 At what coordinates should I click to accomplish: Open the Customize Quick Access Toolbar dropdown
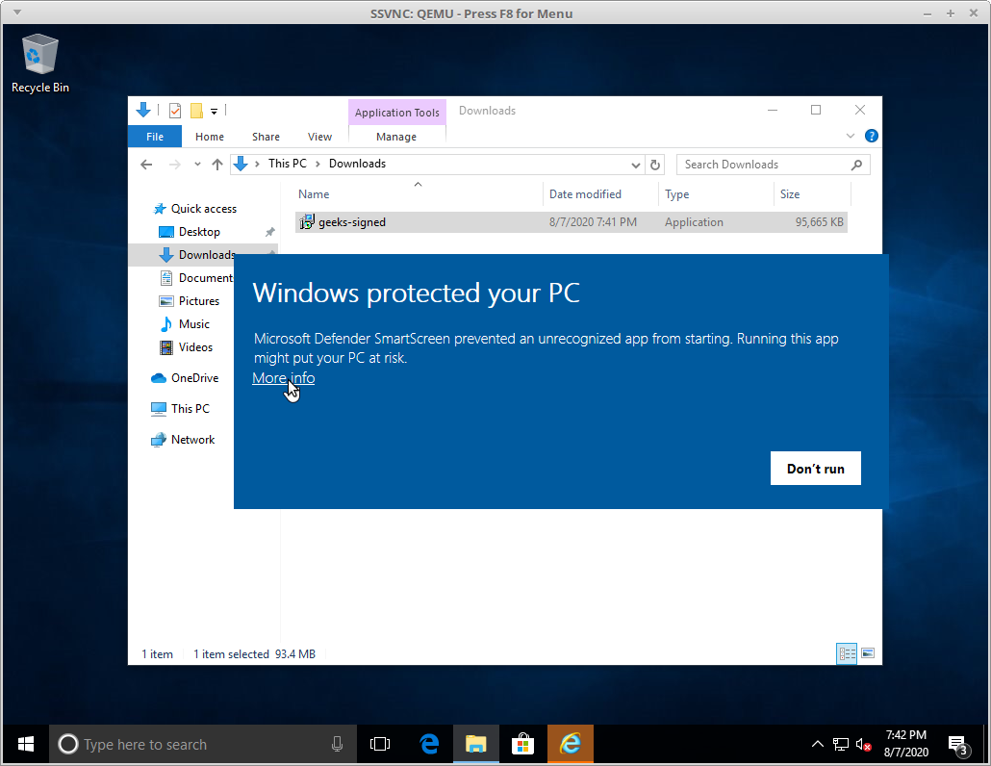click(215, 112)
